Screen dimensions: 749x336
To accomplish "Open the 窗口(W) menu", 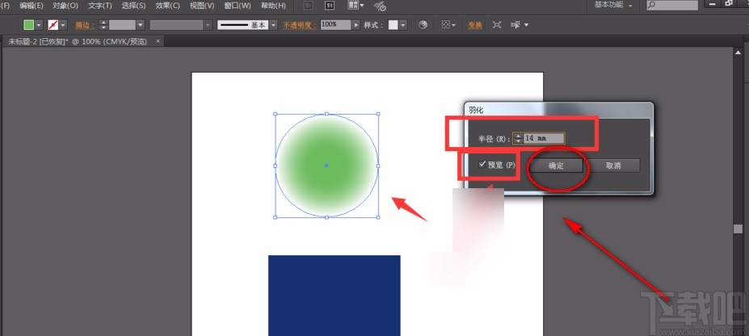I will pyautogui.click(x=238, y=6).
